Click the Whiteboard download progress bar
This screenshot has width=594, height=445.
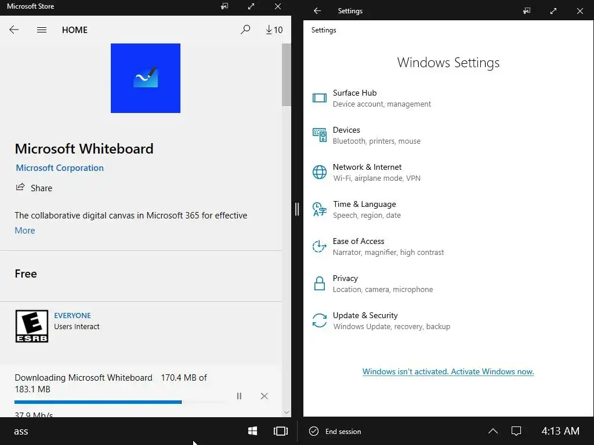121,402
